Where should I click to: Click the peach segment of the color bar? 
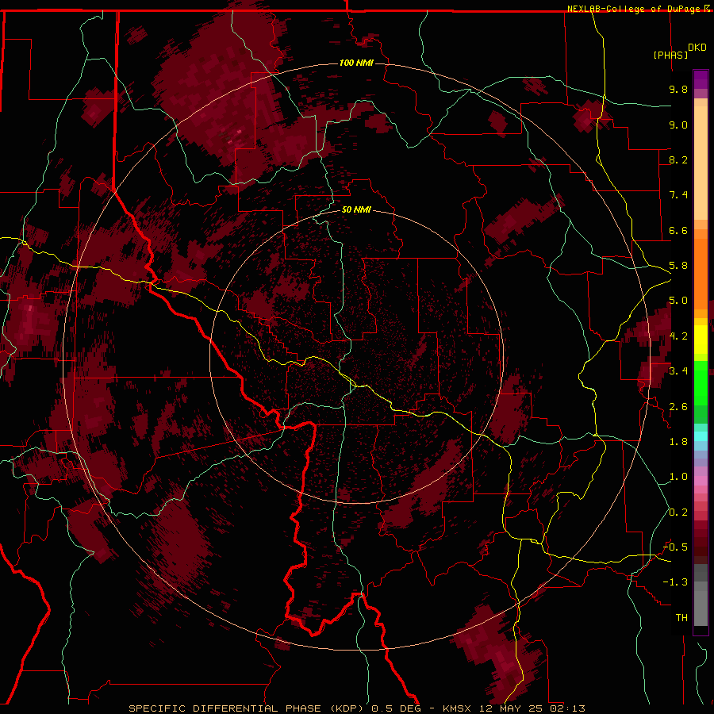click(701, 159)
